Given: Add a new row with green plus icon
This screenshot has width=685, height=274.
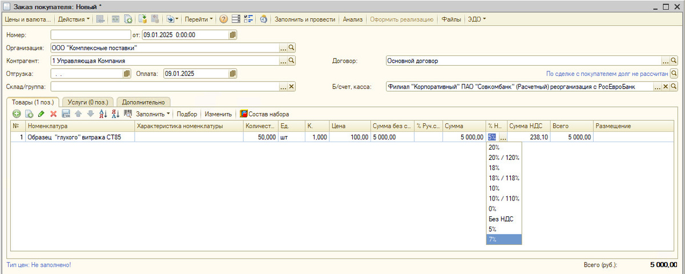Looking at the screenshot, I should pyautogui.click(x=17, y=114).
